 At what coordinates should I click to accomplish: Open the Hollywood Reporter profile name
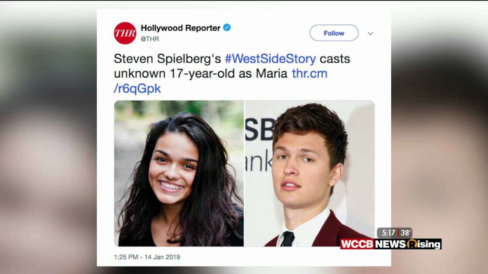[x=181, y=28]
